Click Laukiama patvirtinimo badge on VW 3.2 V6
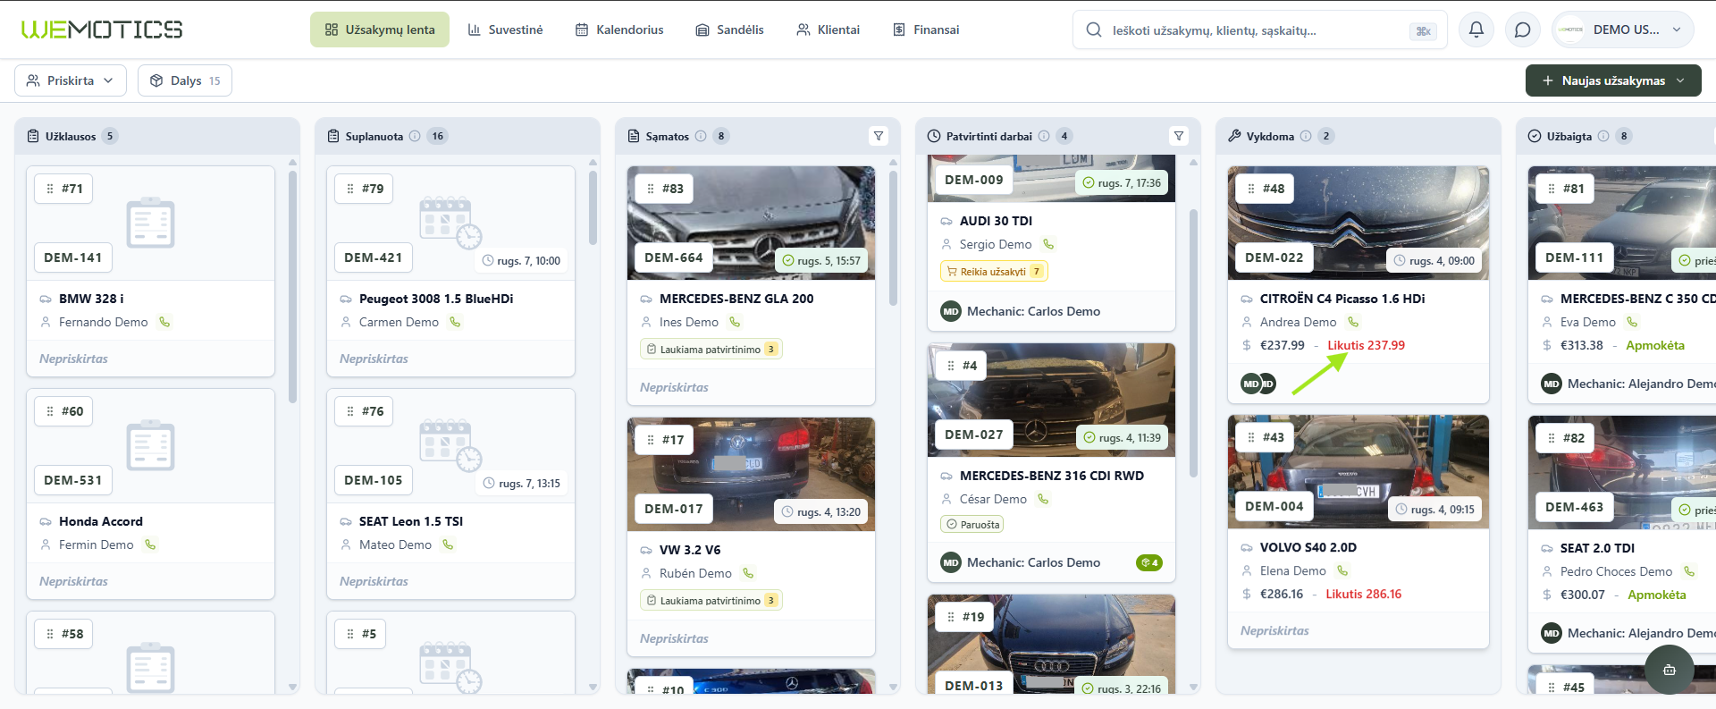This screenshot has width=1716, height=709. tap(711, 600)
